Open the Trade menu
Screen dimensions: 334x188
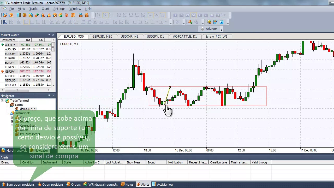click(33, 9)
